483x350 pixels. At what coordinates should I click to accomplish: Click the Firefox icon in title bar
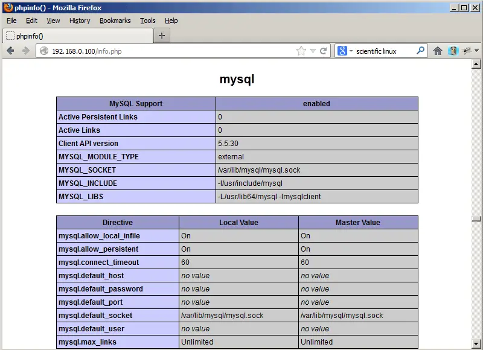click(x=8, y=7)
